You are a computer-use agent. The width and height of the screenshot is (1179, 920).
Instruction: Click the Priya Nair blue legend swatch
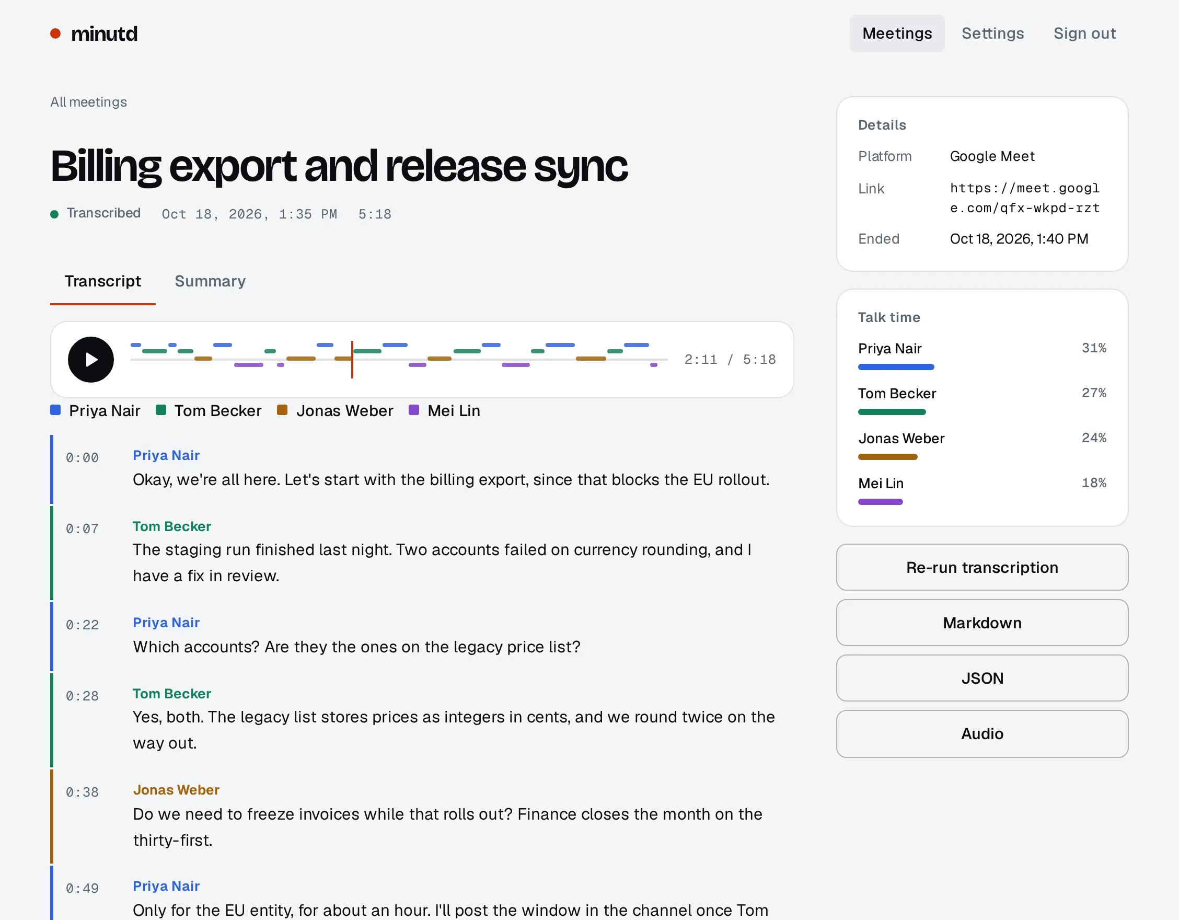coord(55,410)
